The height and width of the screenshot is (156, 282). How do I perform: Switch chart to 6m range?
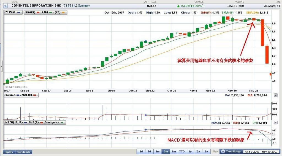click(x=174, y=152)
